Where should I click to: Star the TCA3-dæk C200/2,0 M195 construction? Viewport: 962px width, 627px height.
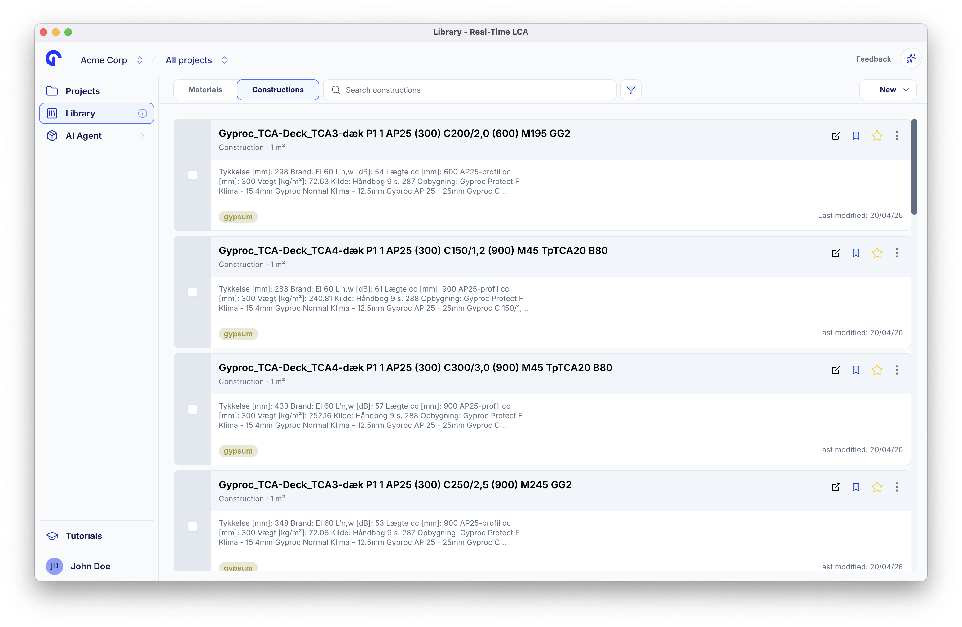point(877,136)
